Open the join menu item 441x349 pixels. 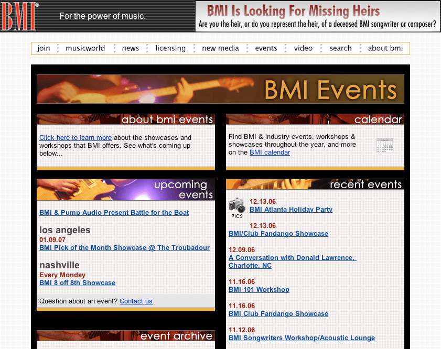point(44,48)
